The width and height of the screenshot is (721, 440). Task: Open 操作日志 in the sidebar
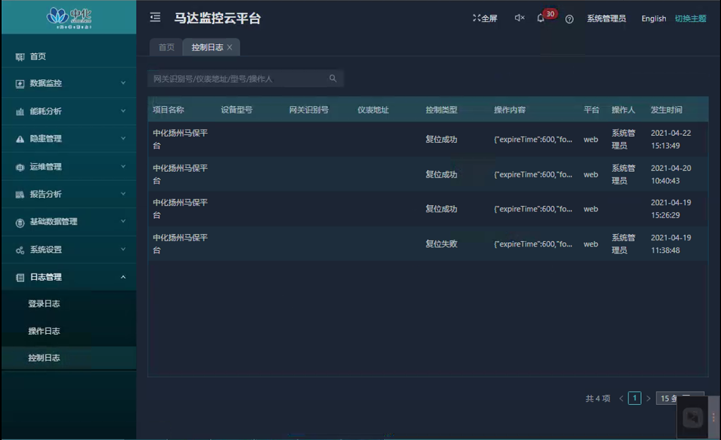[x=44, y=331]
